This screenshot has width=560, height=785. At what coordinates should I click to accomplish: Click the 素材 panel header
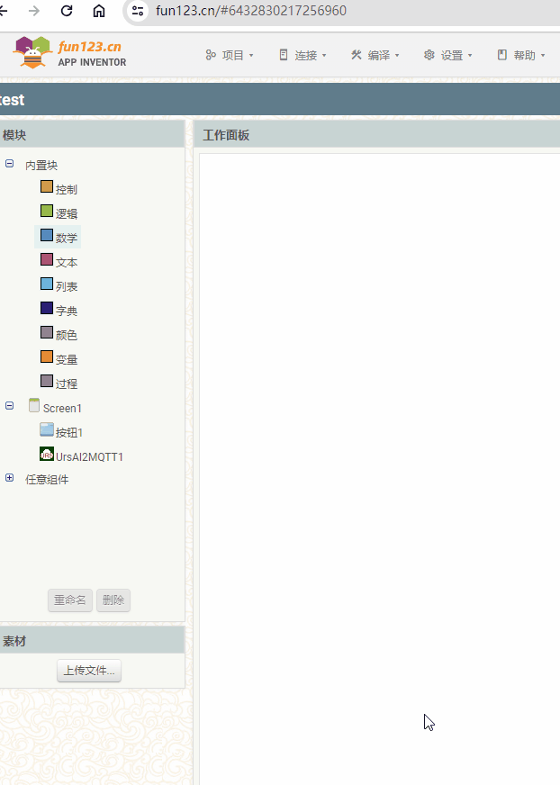[x=92, y=641]
